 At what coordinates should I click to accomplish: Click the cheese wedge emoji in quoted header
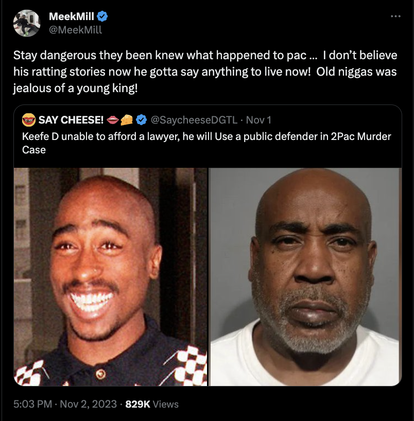[x=127, y=120]
